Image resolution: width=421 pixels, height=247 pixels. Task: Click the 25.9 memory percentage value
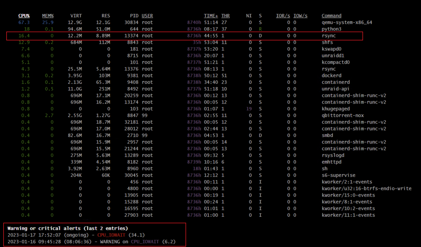coord(48,22)
